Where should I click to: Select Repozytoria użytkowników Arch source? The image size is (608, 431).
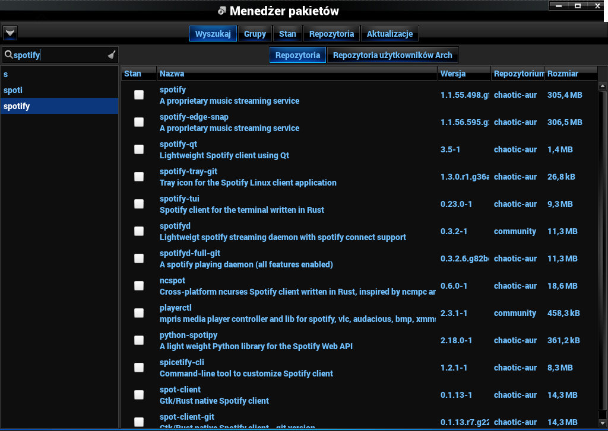pyautogui.click(x=392, y=55)
